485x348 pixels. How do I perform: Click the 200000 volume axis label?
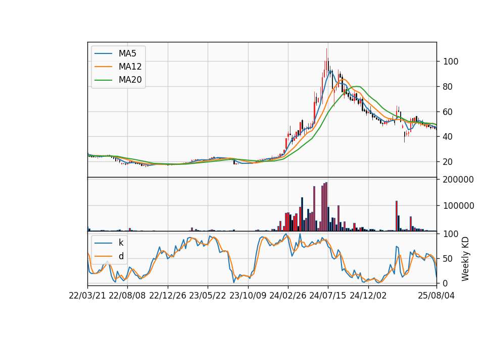(458, 180)
